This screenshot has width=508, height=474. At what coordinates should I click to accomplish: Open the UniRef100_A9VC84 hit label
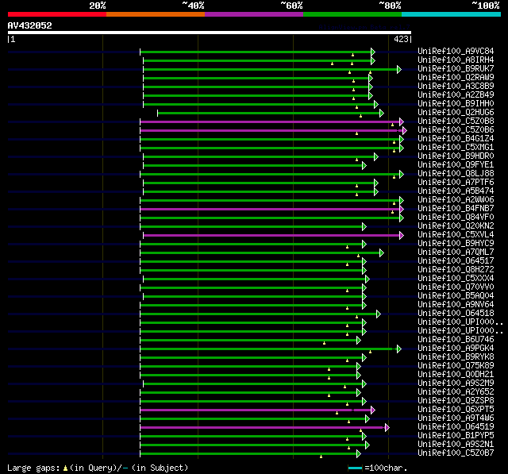tap(456, 51)
